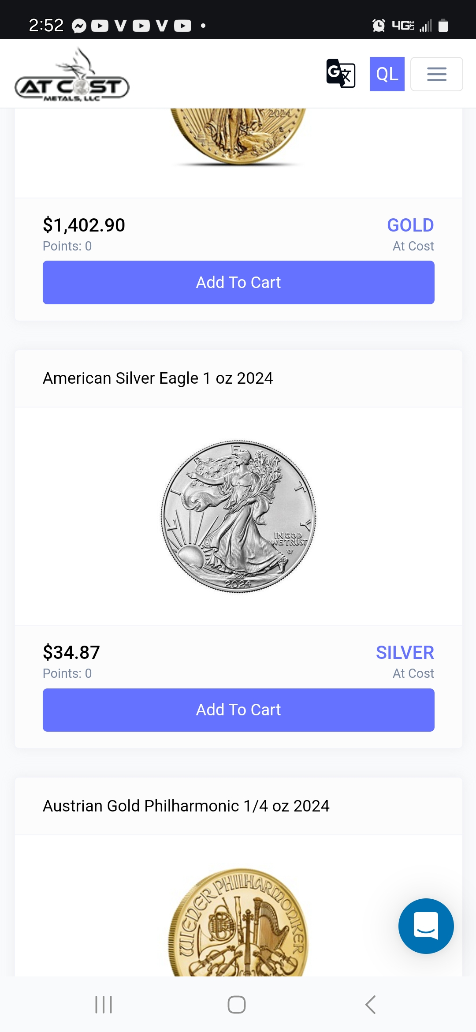The image size is (476, 1032).
Task: Tap the alarm icon in status bar
Action: [379, 26]
